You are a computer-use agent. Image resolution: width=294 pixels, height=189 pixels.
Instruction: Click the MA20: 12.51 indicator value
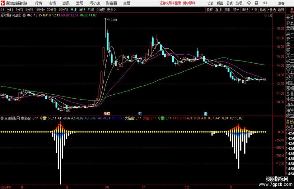[70, 15]
